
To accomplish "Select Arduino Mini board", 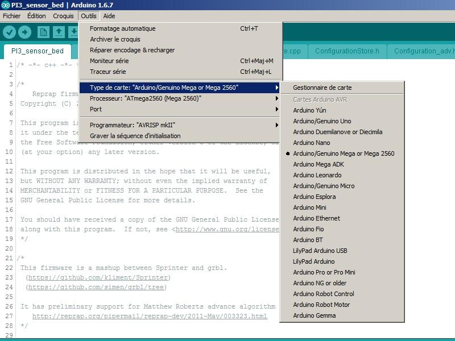I will pos(342,207).
